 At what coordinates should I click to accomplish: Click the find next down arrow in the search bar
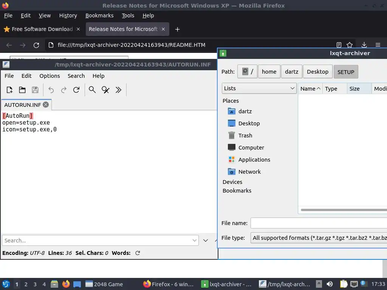click(206, 241)
